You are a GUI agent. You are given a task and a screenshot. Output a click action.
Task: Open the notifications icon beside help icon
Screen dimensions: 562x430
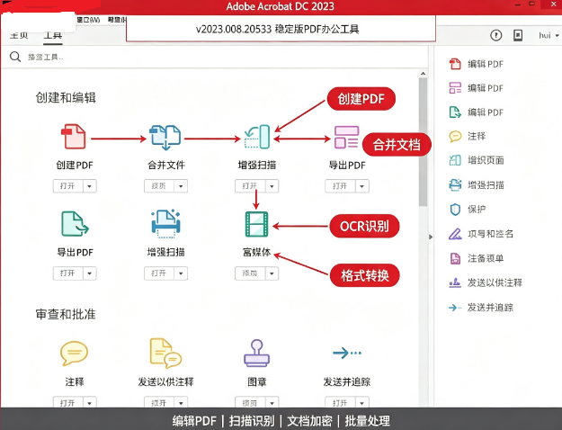pos(518,35)
